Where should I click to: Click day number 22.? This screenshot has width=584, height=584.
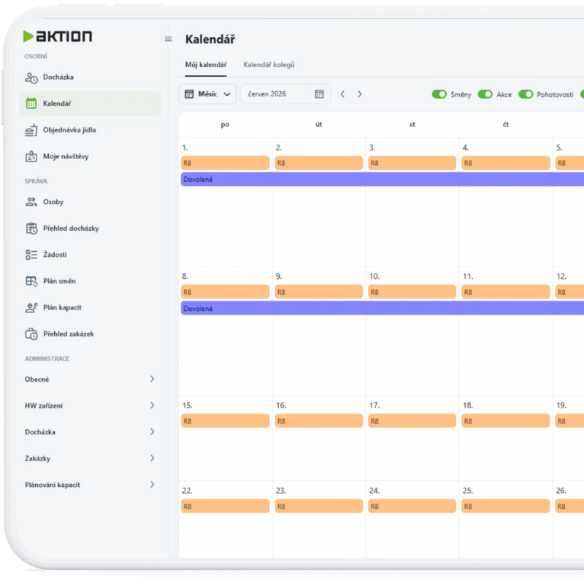[x=187, y=491]
